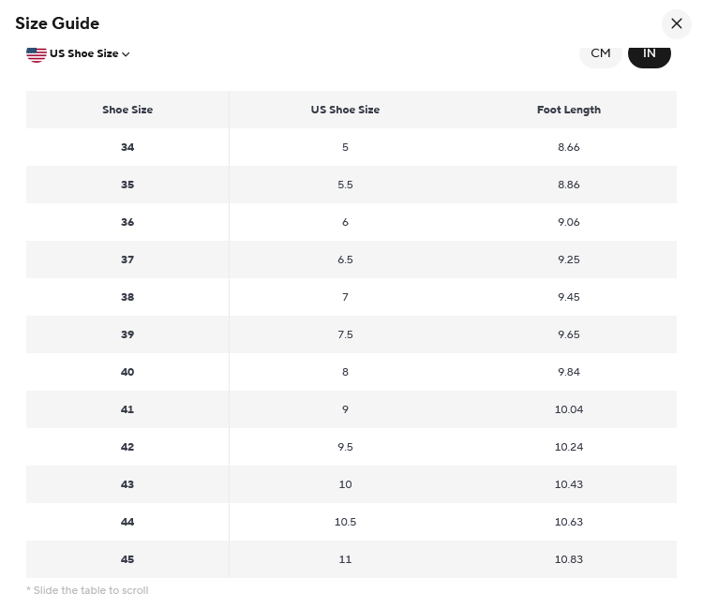Select the shoe size 34 row

[x=351, y=147]
